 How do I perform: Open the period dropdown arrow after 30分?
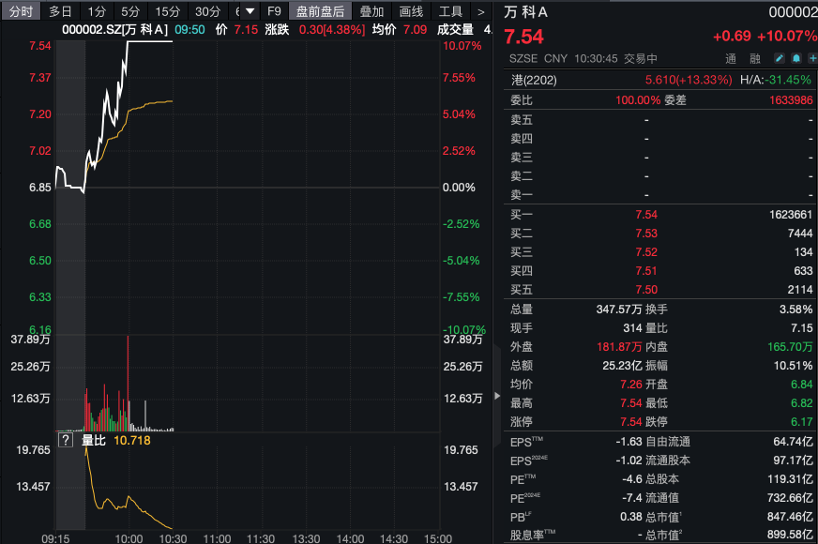pos(250,11)
